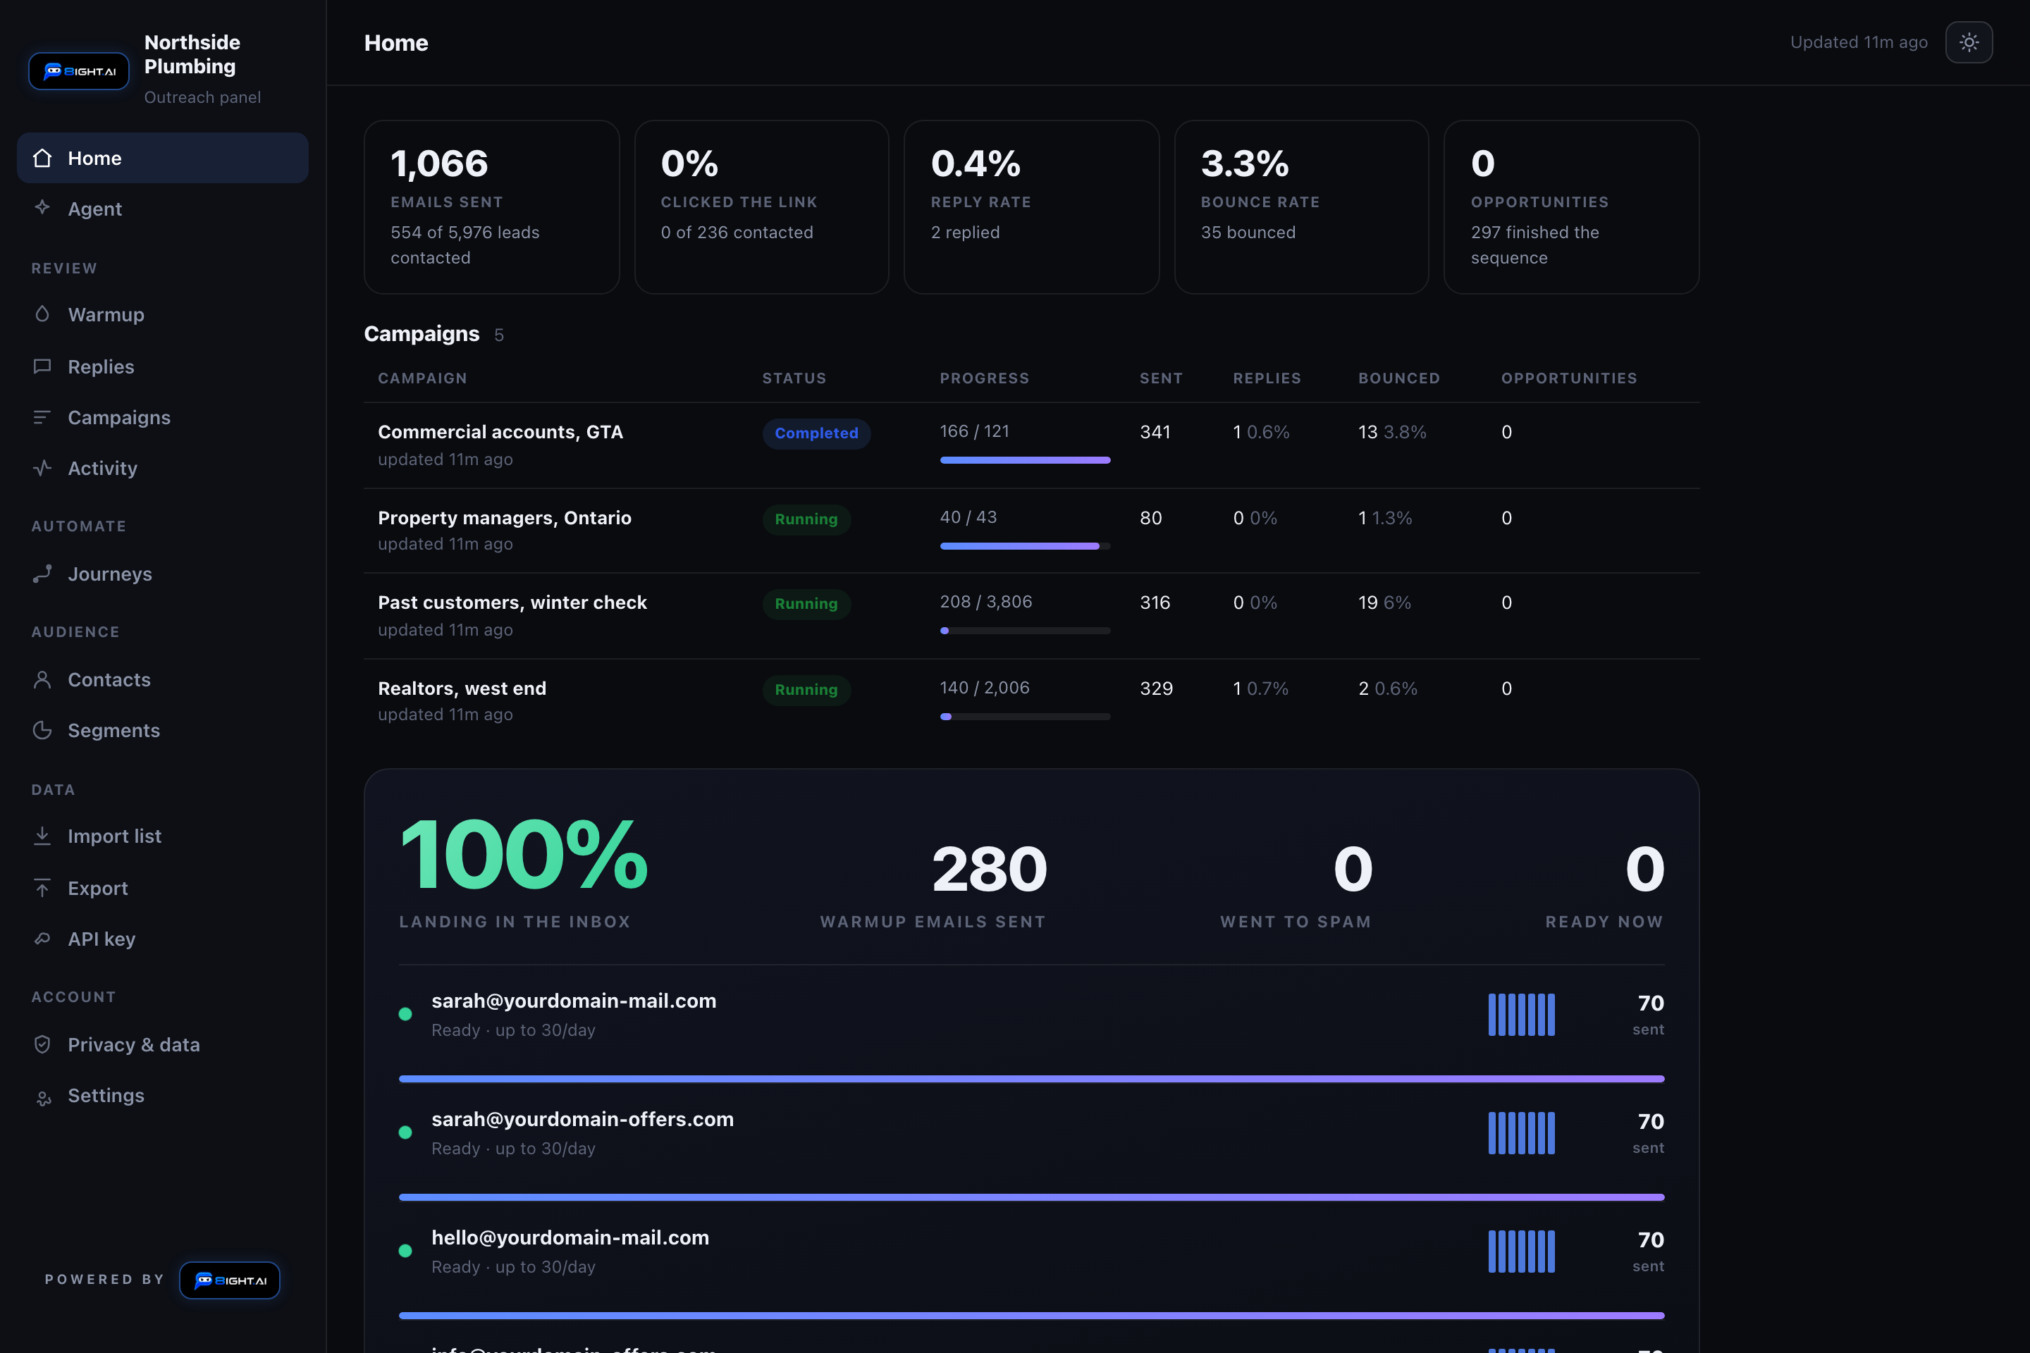Click the Activity pulse icon
This screenshot has height=1353, width=2030.
pos(42,468)
